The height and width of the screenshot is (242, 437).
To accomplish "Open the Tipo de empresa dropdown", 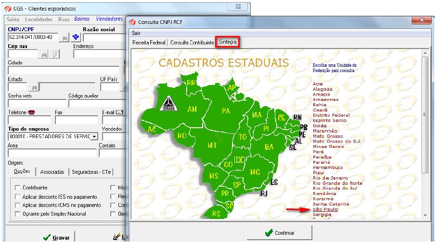I will pyautogui.click(x=94, y=136).
